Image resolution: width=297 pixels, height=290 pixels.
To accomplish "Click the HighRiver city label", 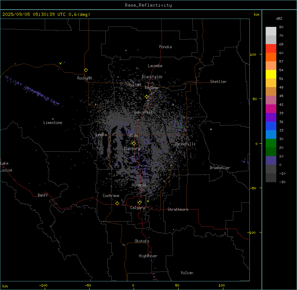I will pyautogui.click(x=148, y=256).
